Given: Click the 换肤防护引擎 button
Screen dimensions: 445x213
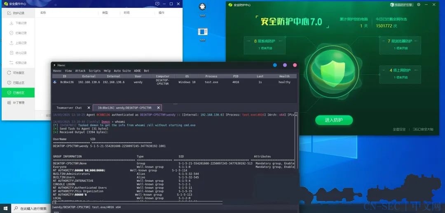Looking at the screenshot, I should 401,5.
